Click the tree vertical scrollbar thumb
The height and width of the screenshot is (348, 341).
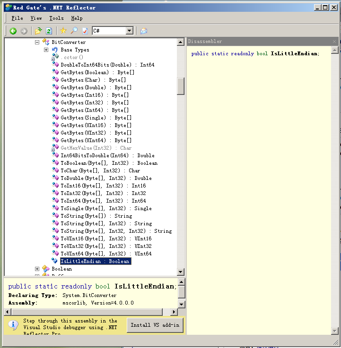(x=181, y=86)
